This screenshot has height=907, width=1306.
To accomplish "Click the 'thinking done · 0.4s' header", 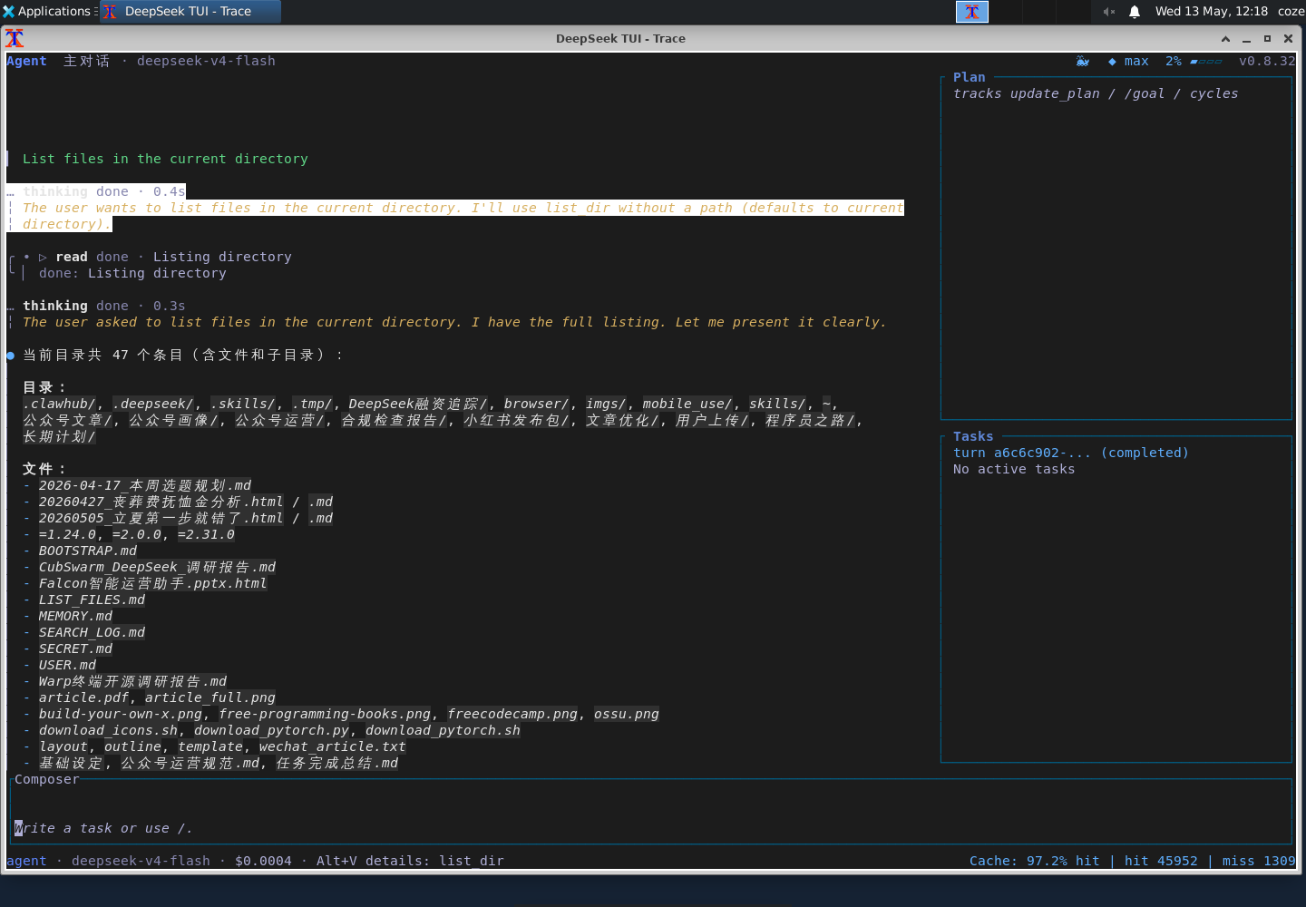I will point(104,191).
